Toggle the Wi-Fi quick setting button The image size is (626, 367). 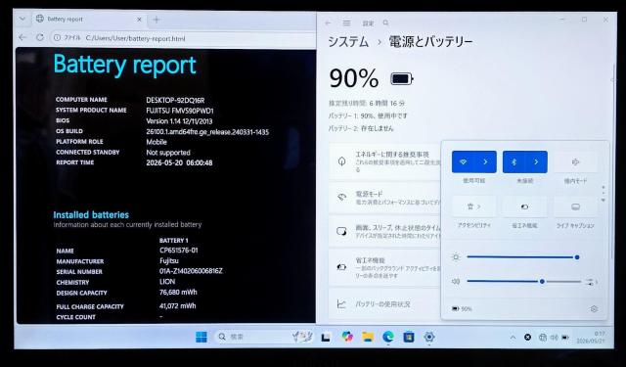[x=464, y=162]
